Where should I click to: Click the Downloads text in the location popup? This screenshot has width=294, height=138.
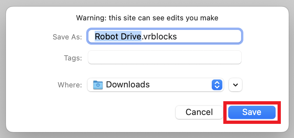(128, 85)
